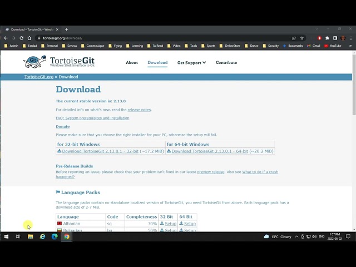
Task: Open Chrome three-dot menu
Action: coord(351,38)
